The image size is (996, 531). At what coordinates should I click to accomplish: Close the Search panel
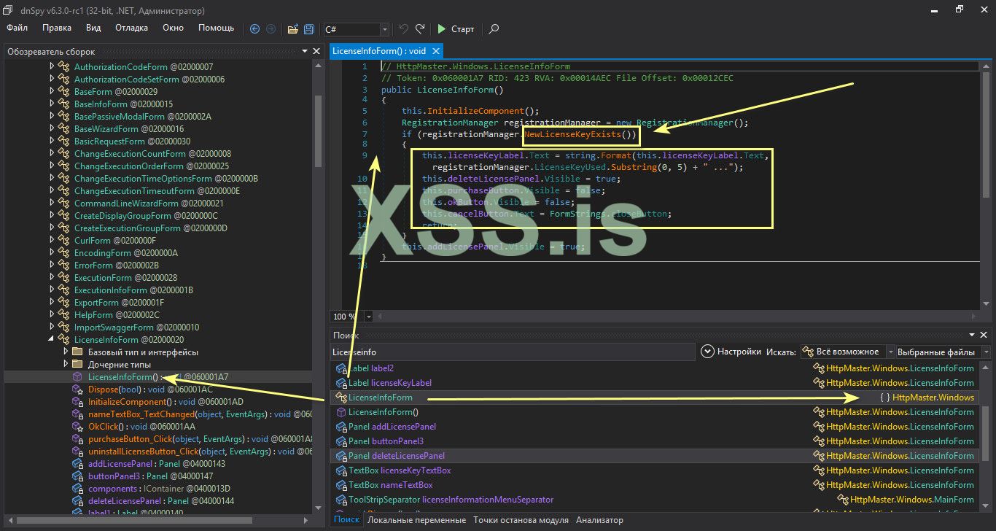pyautogui.click(x=984, y=335)
